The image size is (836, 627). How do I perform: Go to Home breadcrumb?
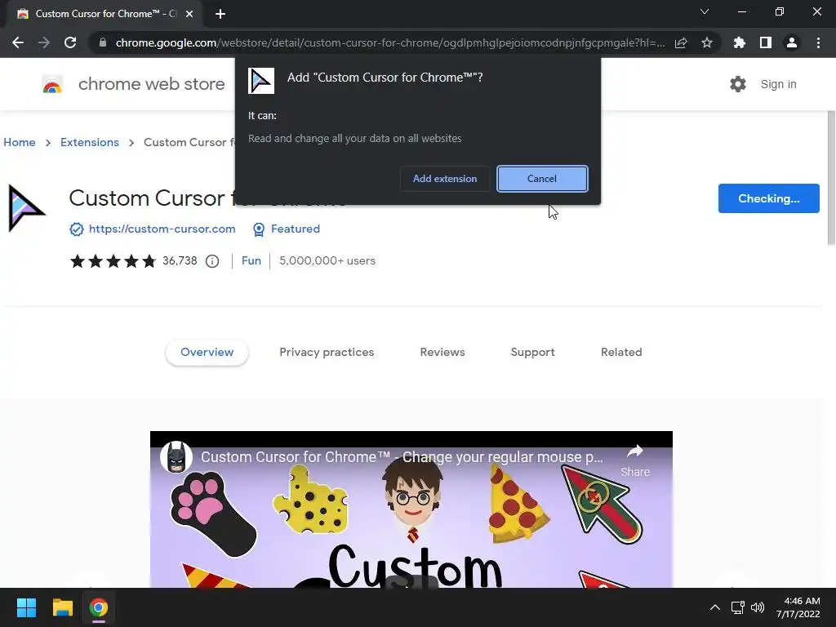20,142
